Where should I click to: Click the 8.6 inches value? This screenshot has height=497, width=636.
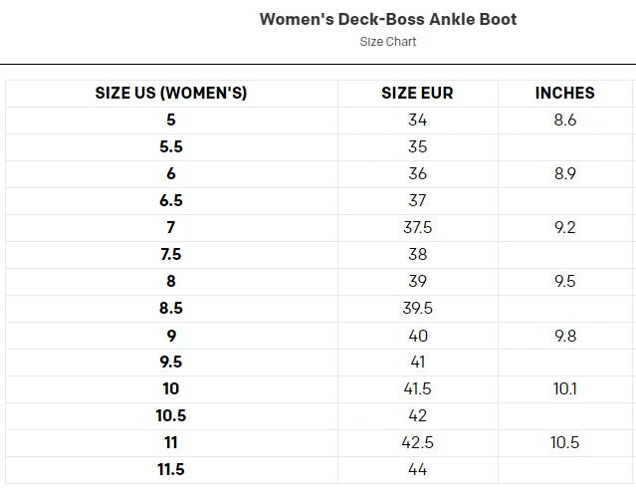[564, 120]
